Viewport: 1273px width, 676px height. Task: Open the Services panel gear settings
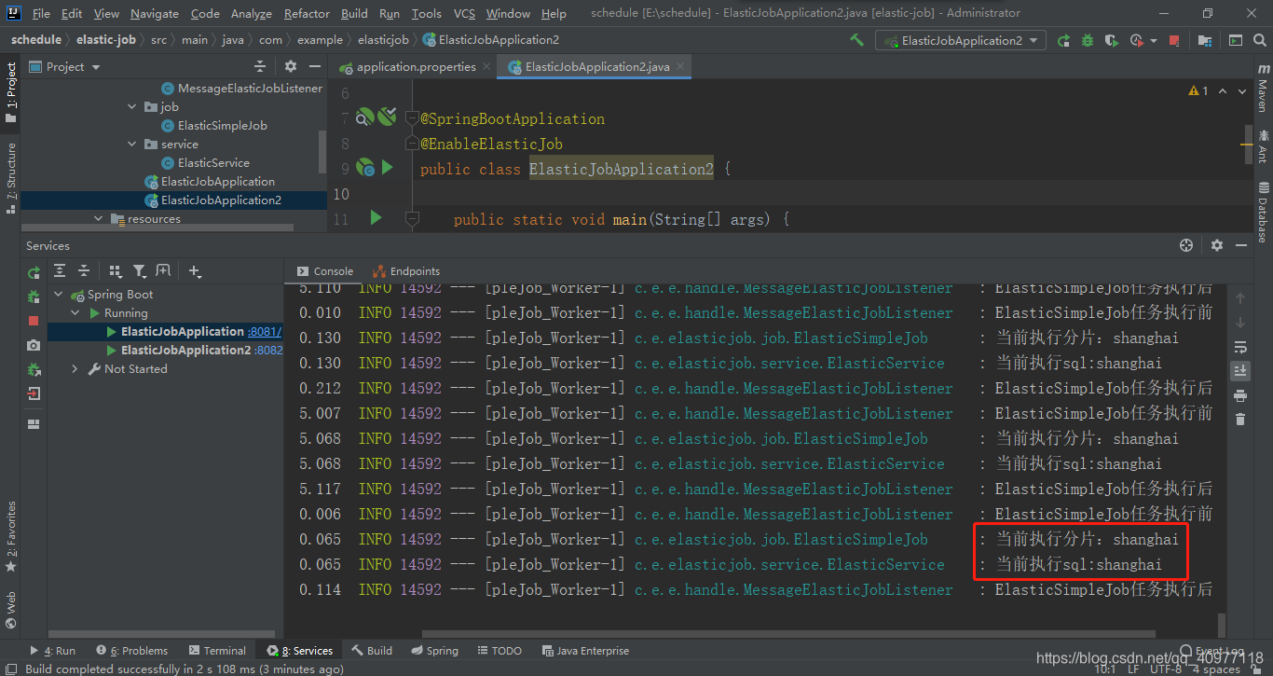[1216, 245]
